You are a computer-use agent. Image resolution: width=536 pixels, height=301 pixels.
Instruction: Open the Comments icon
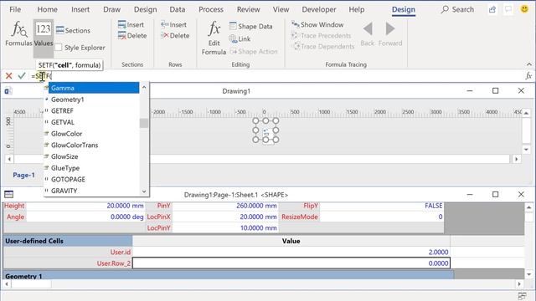coord(508,9)
